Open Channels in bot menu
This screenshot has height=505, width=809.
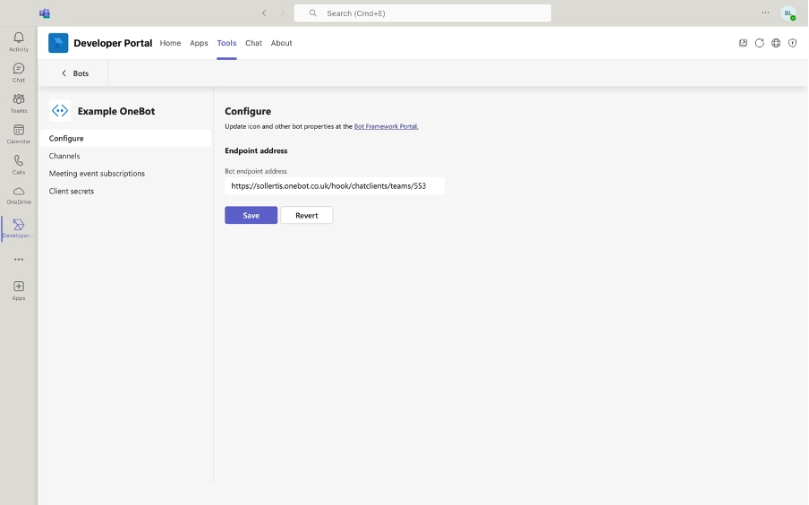126,156
